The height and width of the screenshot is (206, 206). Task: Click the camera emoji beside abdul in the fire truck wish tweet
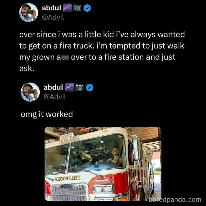click(77, 8)
